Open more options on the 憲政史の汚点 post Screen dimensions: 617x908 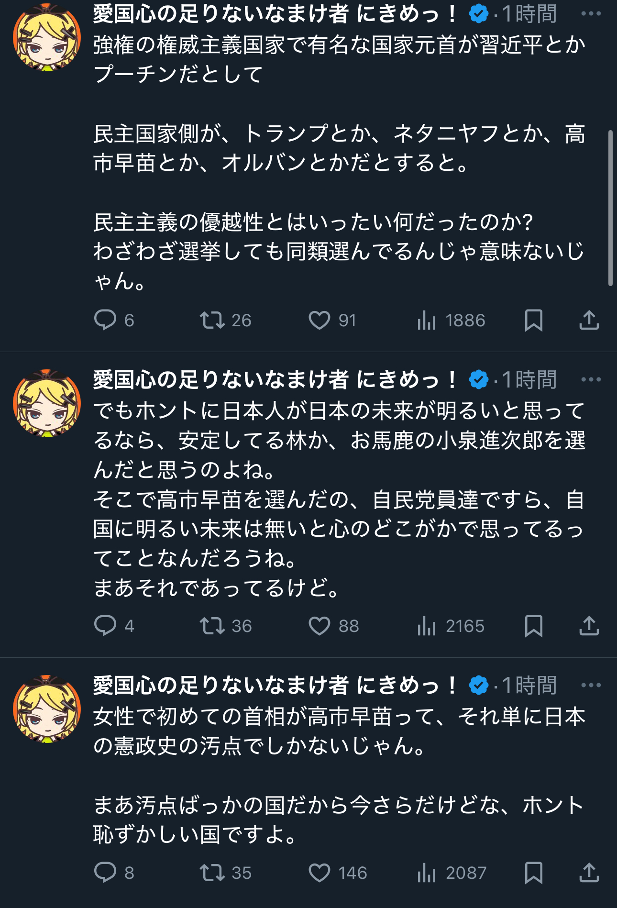click(x=591, y=685)
